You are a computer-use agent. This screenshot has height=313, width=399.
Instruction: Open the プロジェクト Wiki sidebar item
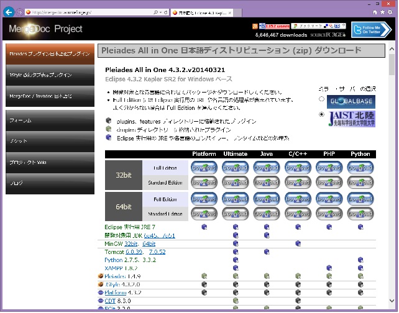point(50,163)
